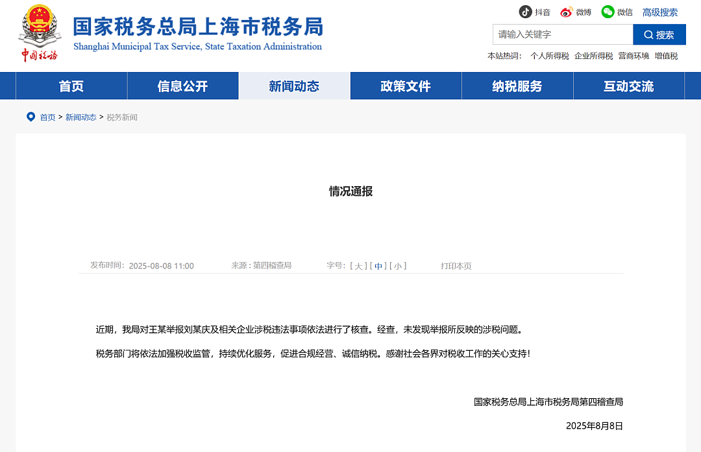Click the closing date 2025年8月8日
This screenshot has width=701, height=452.
coord(595,425)
